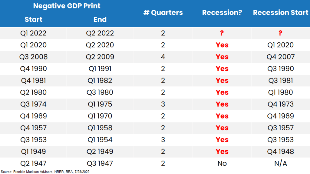310x174 pixels.
Task: Select the Q3 1974 start cell
Action: 33,104
